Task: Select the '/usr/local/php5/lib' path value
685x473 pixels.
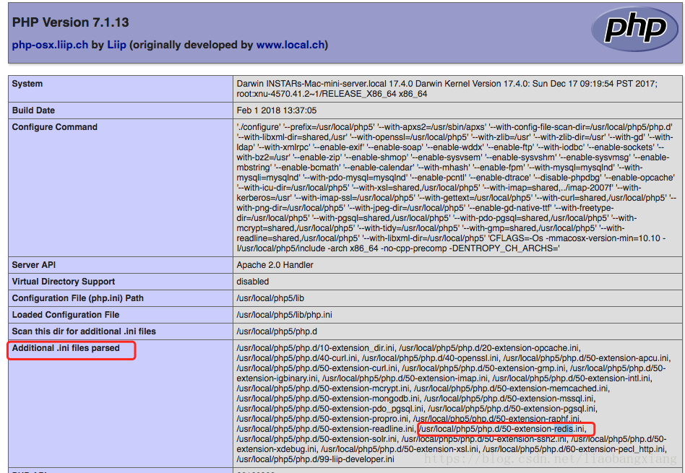Action: coord(270,298)
